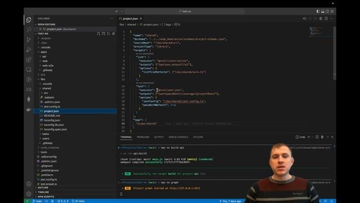Toggle the secondary side bar layout icon
The width and height of the screenshot is (360, 203).
[x=327, y=11]
